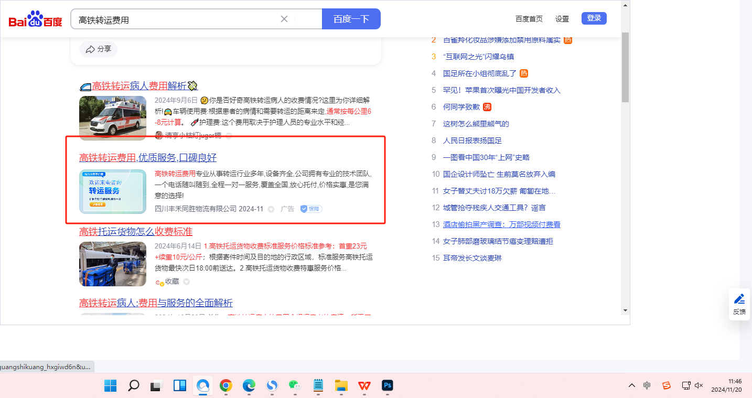This screenshot has height=398, width=752.
Task: Click the 热 tag beside 国足所在小组彻底乱了
Action: (x=524, y=73)
